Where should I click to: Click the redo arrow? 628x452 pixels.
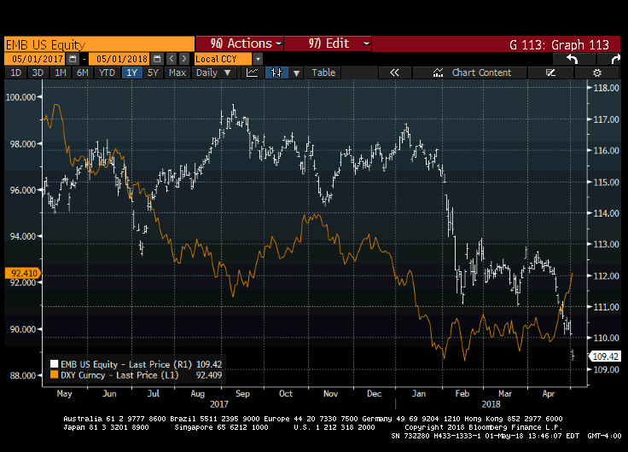coord(609,59)
